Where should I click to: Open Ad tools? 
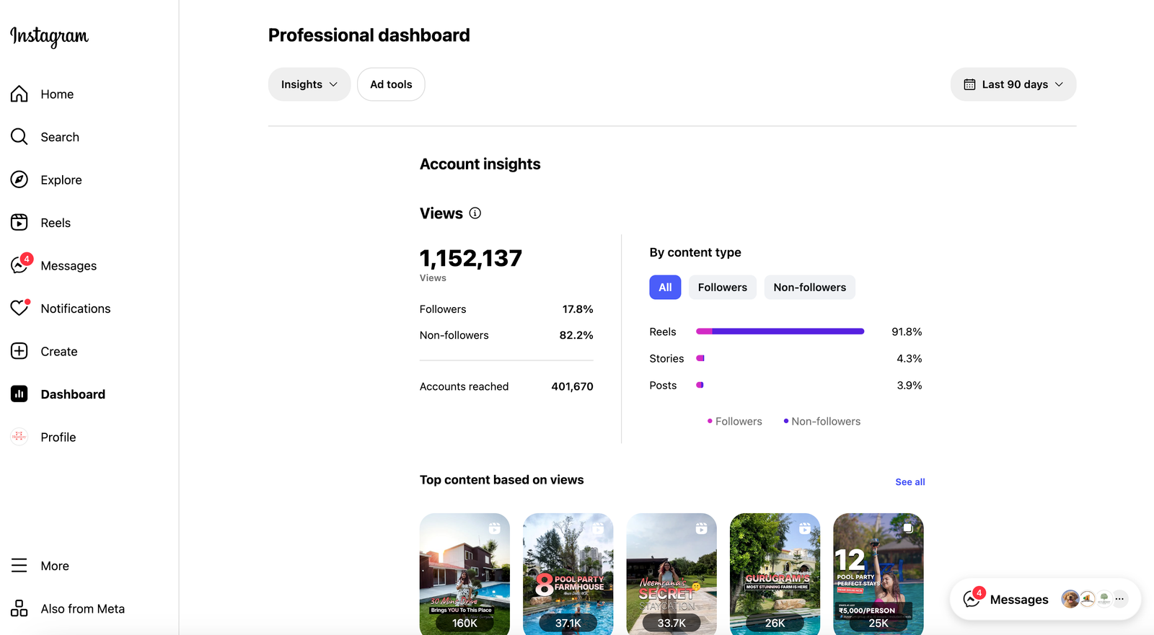tap(391, 84)
